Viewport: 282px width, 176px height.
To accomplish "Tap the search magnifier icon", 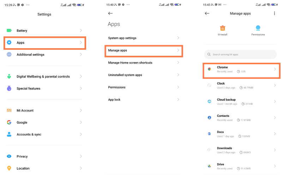I will 209,54.
